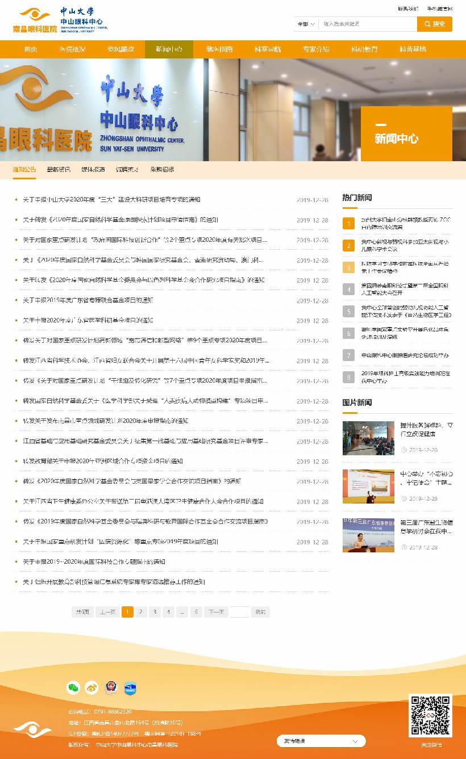Click the police badge emblem icon in footer
Image resolution: width=466 pixels, height=759 pixels.
tap(110, 688)
